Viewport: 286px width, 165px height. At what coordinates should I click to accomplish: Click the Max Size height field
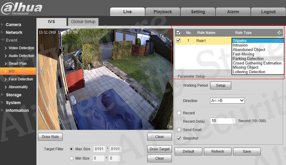(x=115, y=149)
